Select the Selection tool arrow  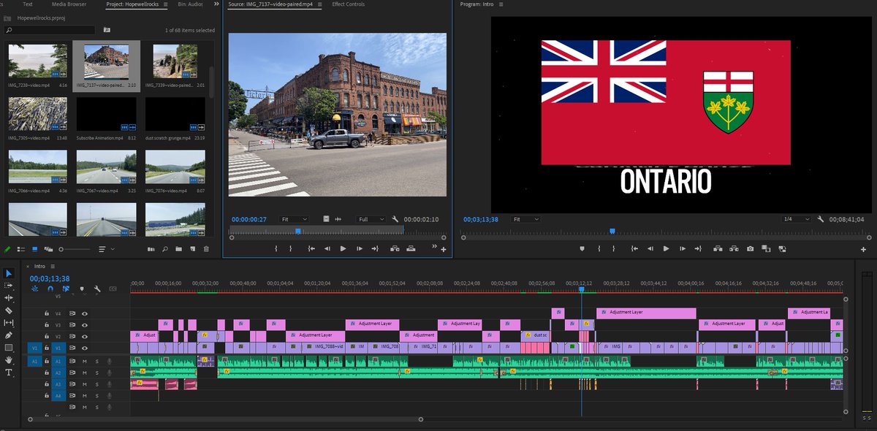(10, 273)
